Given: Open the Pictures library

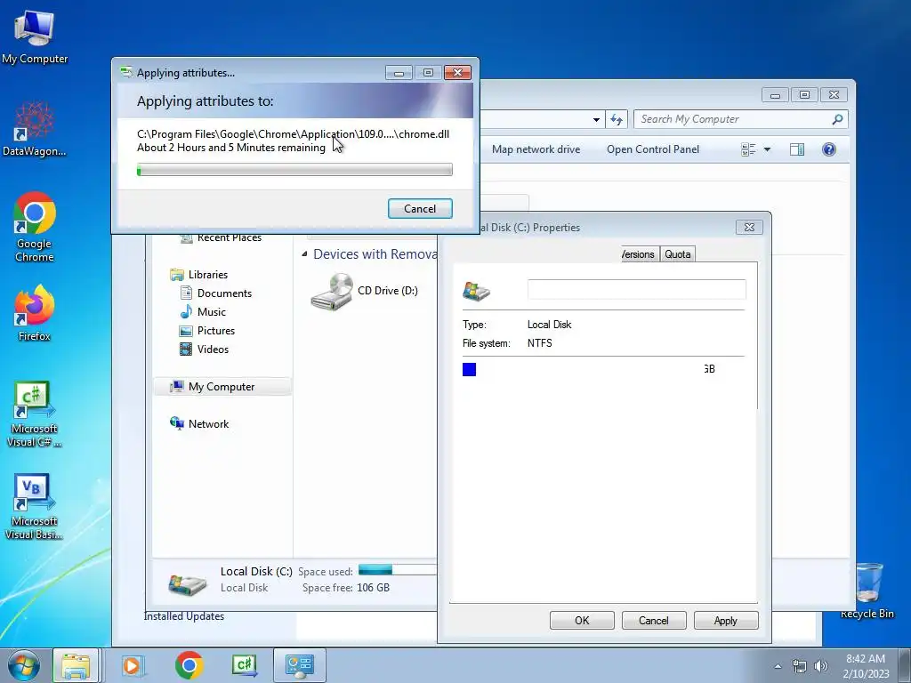Looking at the screenshot, I should coord(207,331).
